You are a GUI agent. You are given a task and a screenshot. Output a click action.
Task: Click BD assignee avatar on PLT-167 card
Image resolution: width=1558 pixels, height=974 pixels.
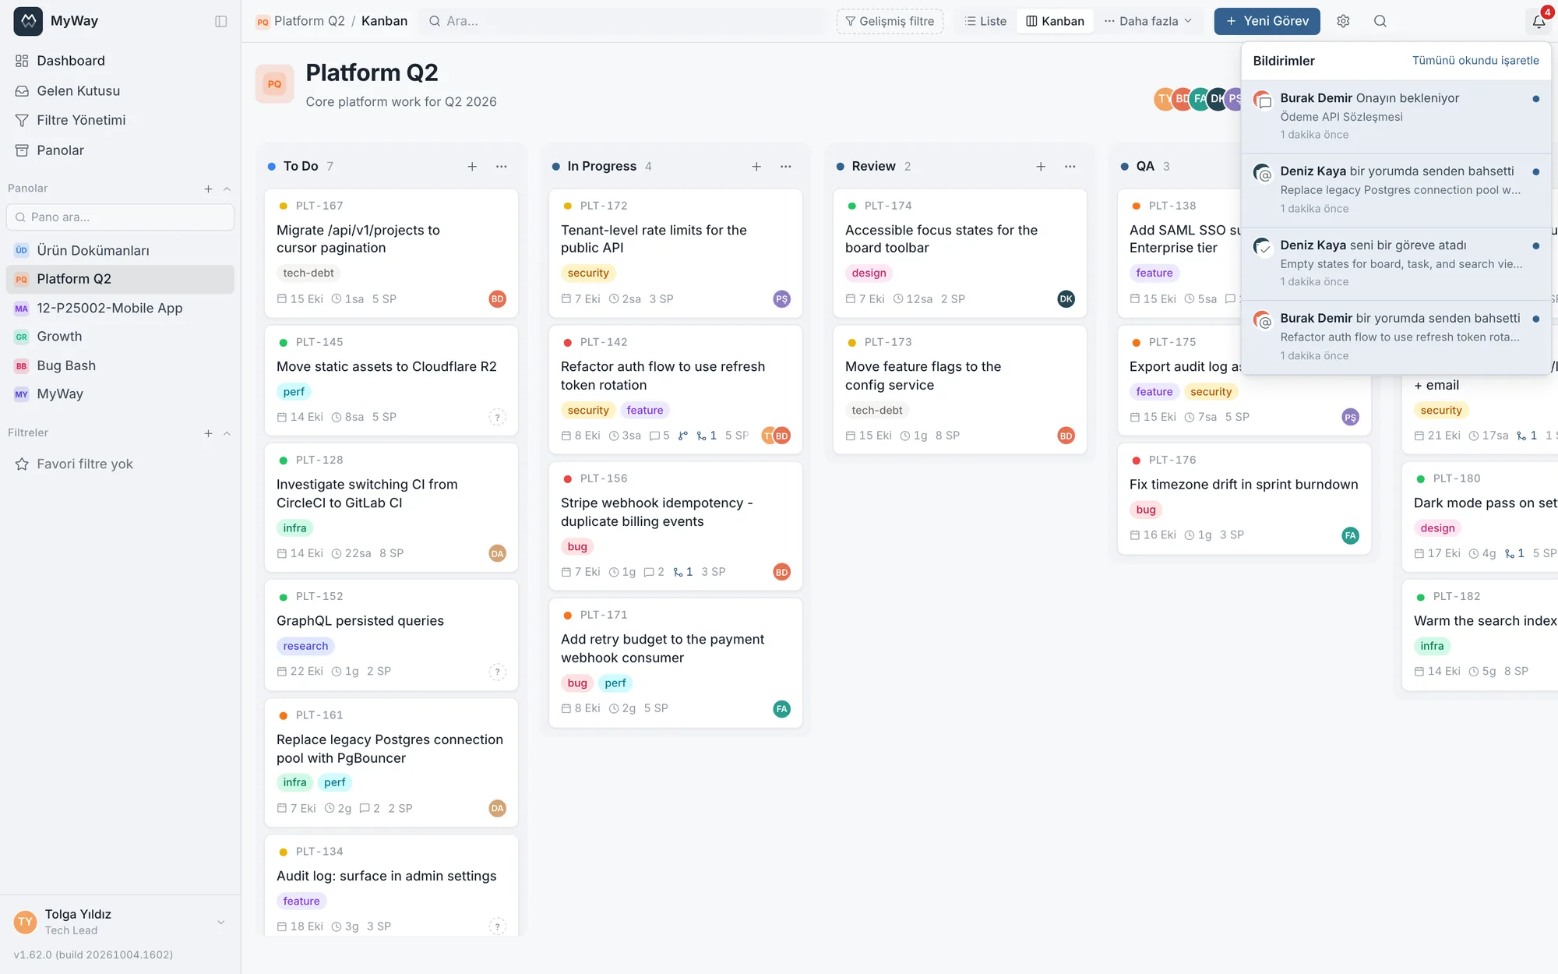(x=497, y=299)
